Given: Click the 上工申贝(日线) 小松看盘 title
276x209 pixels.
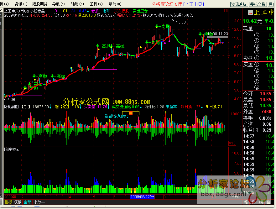Looking at the screenshot, I should [x=24, y=11].
